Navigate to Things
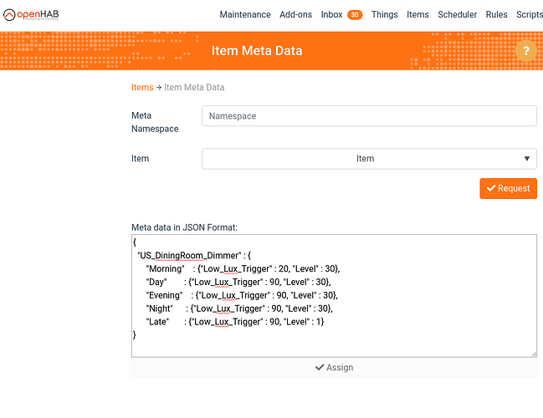The height and width of the screenshot is (418, 543). 384,14
